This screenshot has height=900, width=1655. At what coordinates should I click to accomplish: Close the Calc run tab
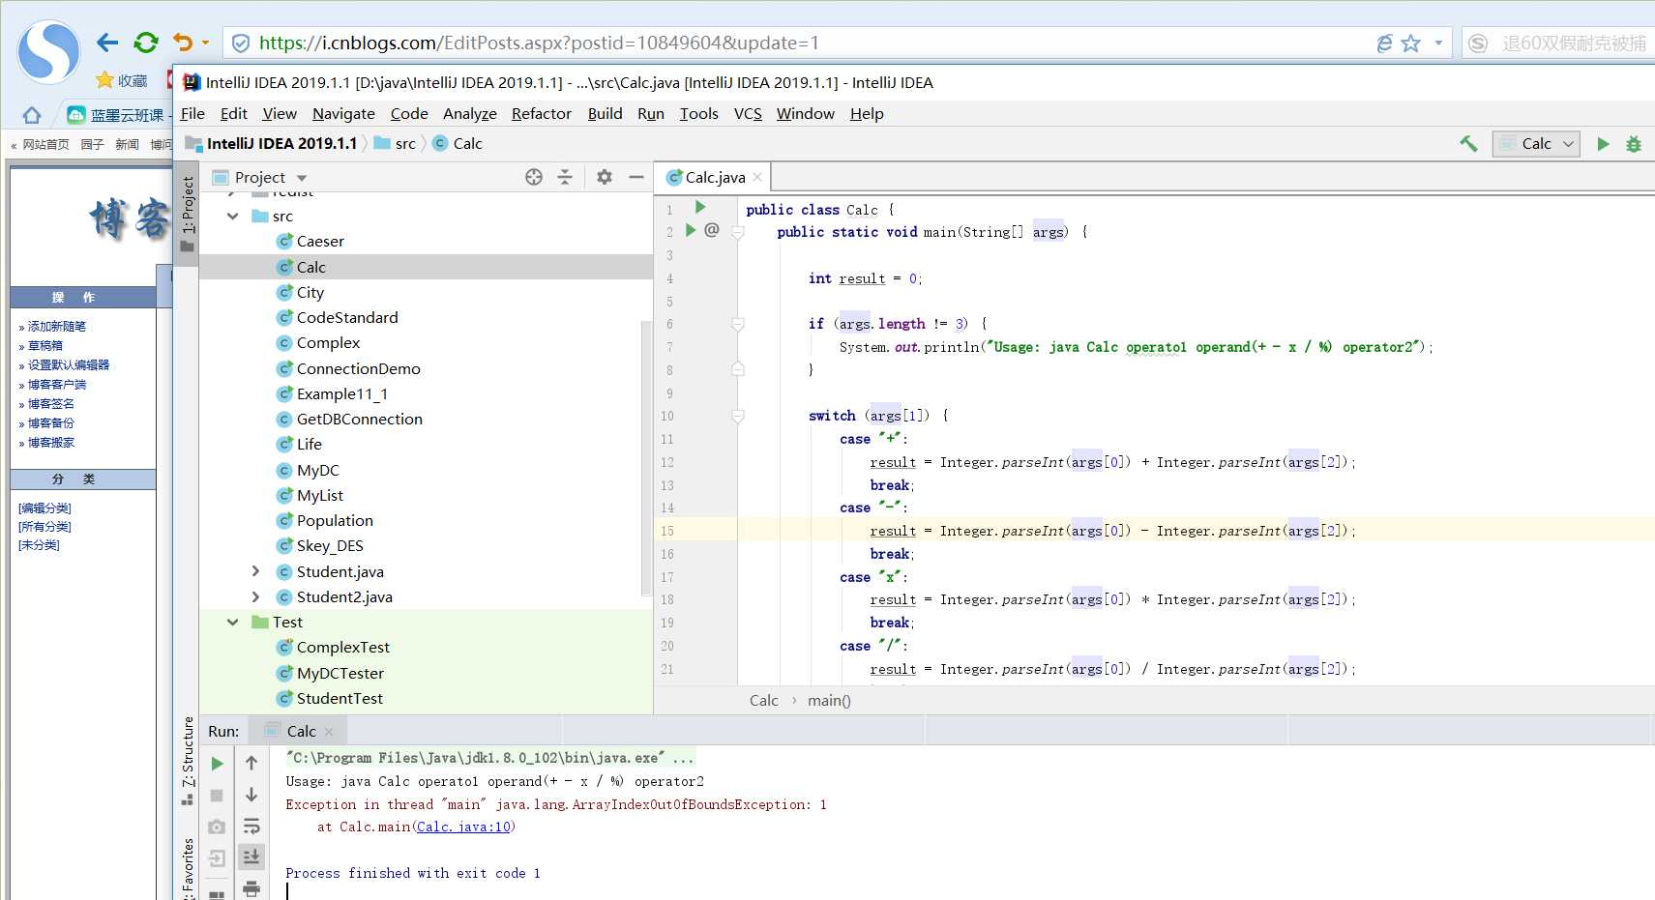click(329, 732)
